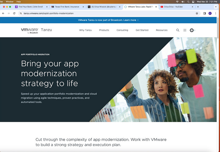The image size is (220, 152).
Task: Open the browser side panel icon
Action: tap(204, 13)
